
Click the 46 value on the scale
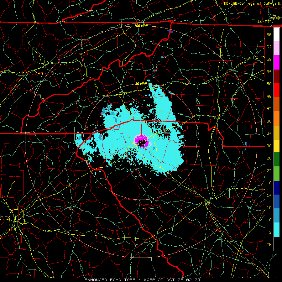(269, 97)
